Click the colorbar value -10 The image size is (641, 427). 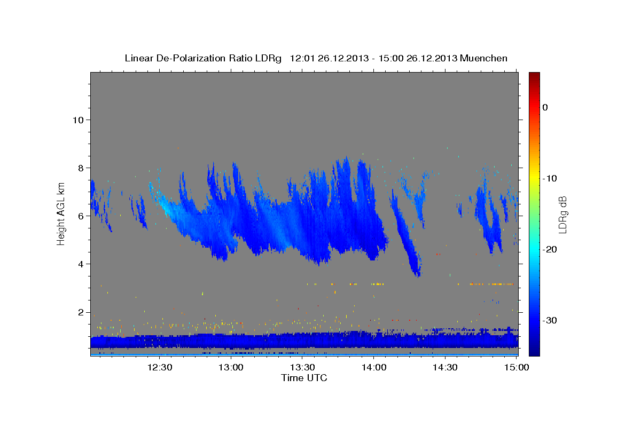pos(550,178)
